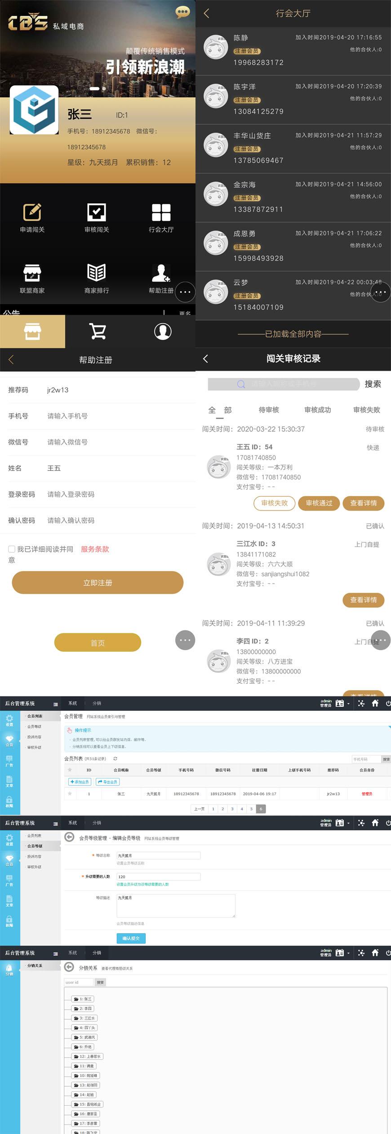Click 审核通过 button for 王五
Viewport: 391px width, 1134px height.
pos(319,503)
